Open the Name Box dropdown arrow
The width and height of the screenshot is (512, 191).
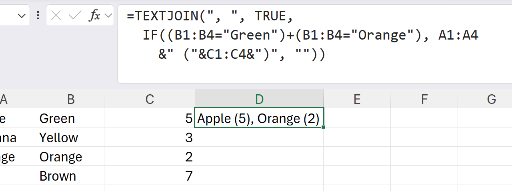tap(22, 16)
